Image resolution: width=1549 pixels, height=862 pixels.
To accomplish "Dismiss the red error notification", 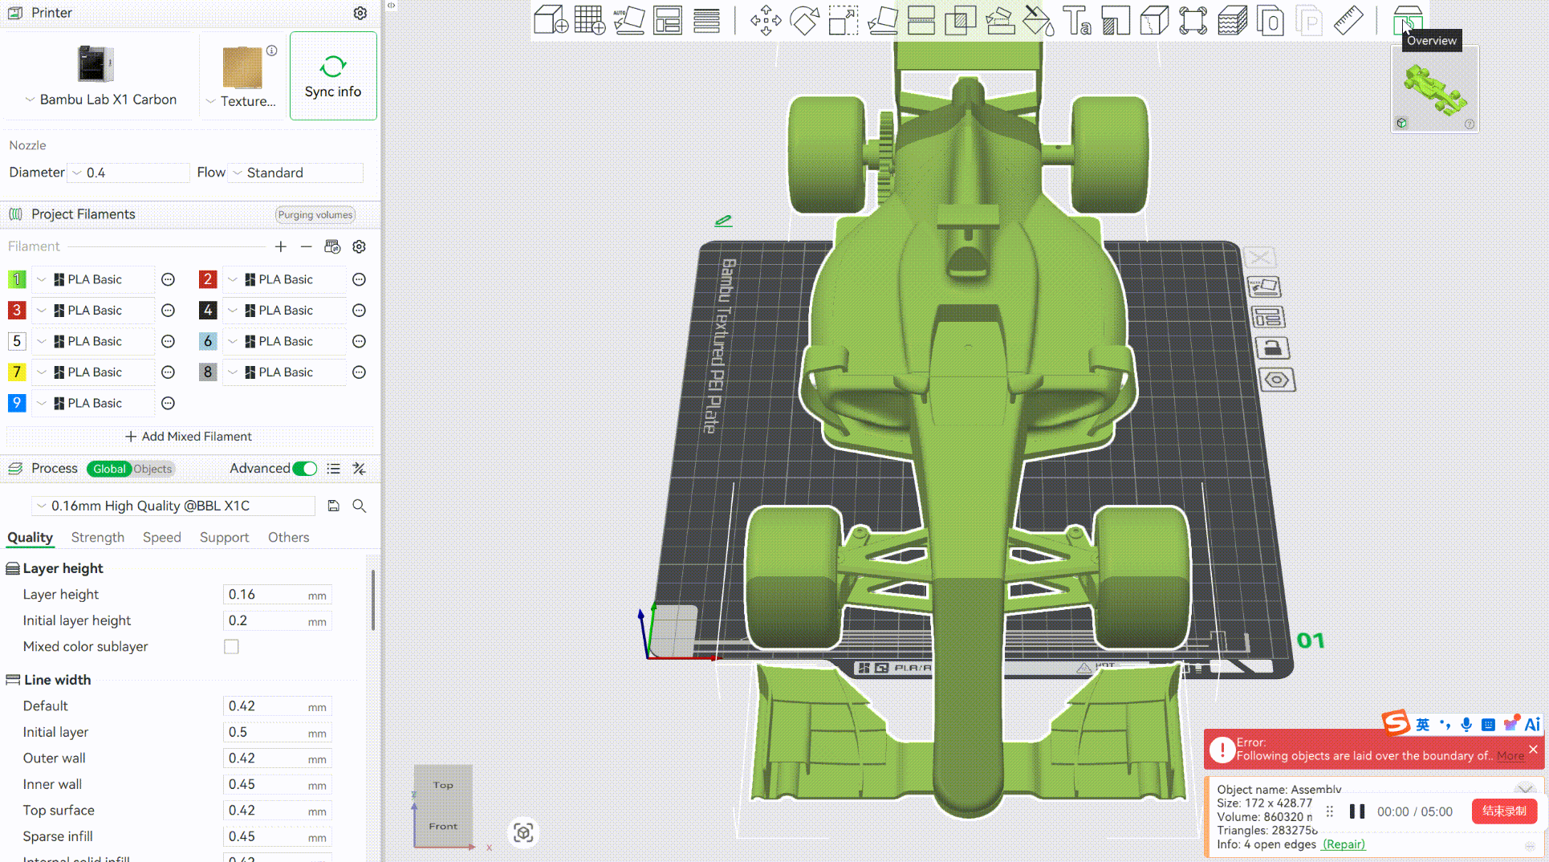I will [1533, 749].
